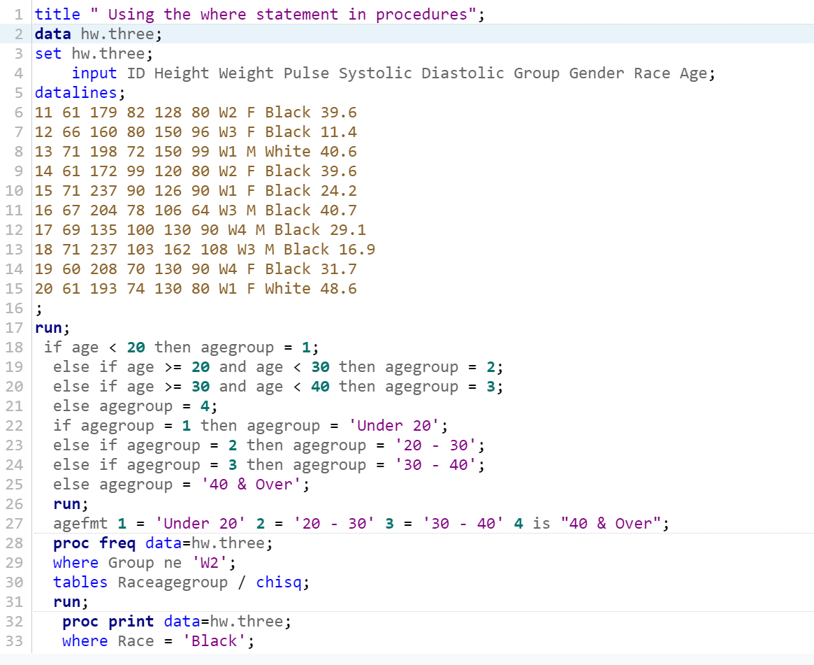Screen dimensions: 814x665
Task: Click the numeric literal 40 on line 20
Action: pos(319,386)
